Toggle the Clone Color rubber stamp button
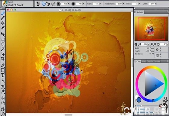Viewport: 169px width, 116px height. tap(165, 100)
